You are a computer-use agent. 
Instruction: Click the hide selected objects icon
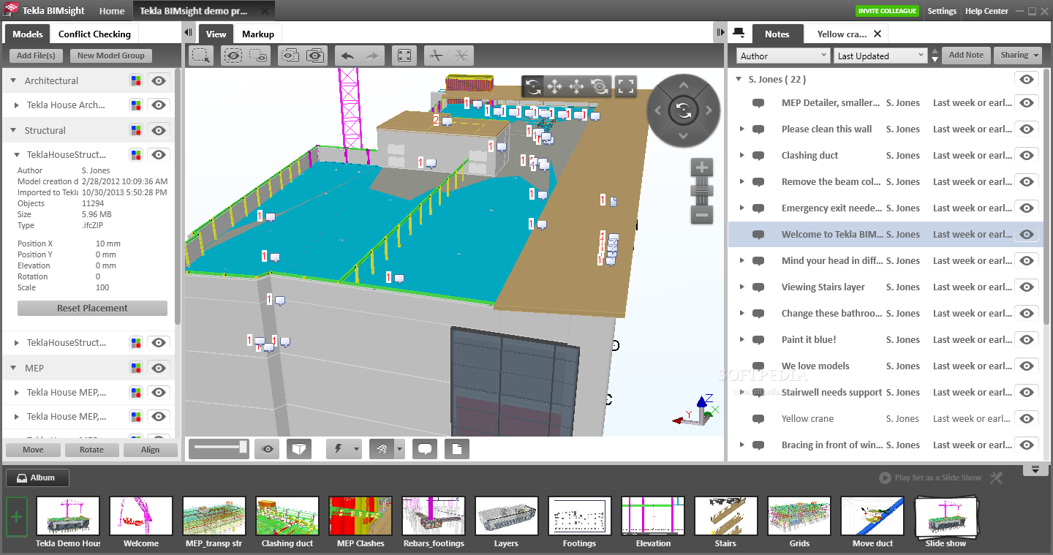(233, 56)
